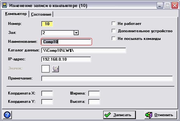Switch to the Состояние tab

point(41,14)
